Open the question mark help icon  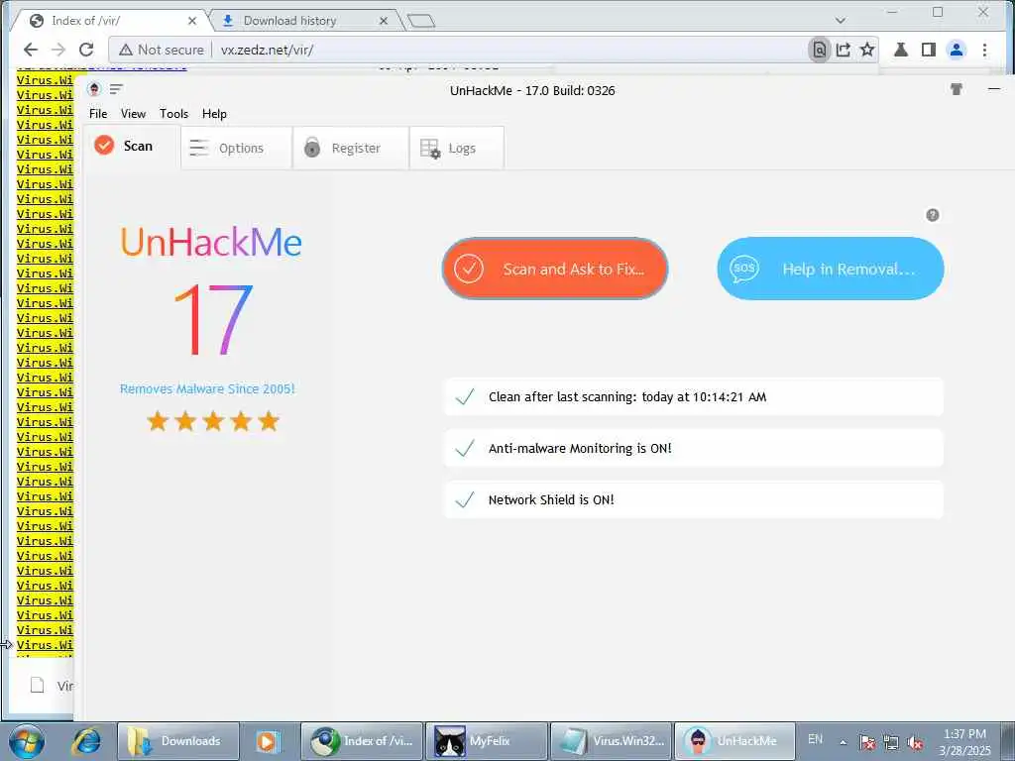click(x=932, y=215)
